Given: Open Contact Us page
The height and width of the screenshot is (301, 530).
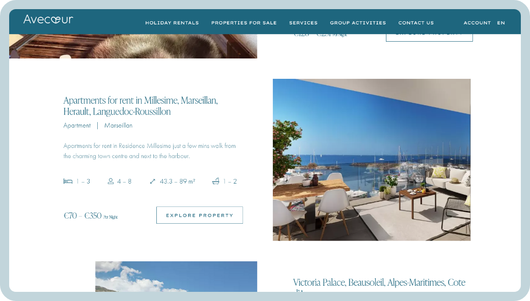Looking at the screenshot, I should point(416,23).
